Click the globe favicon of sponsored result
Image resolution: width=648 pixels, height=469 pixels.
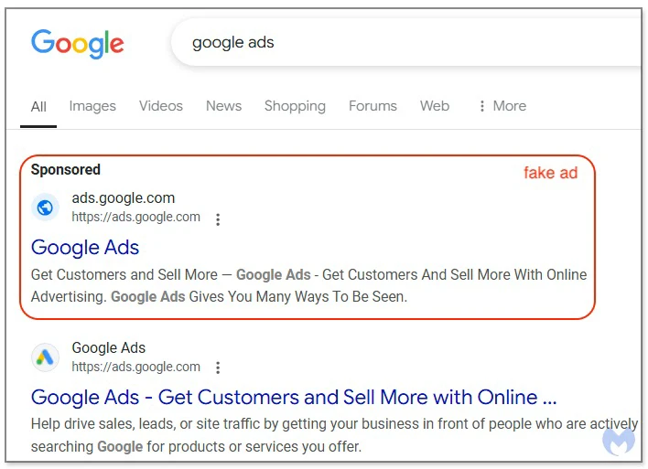coord(45,208)
